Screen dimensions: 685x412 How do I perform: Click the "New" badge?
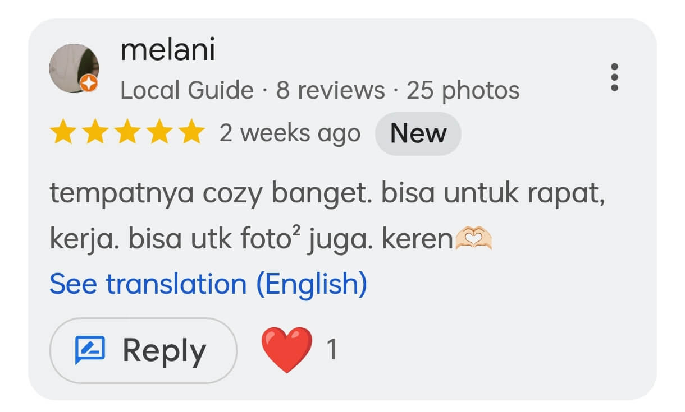pos(418,133)
